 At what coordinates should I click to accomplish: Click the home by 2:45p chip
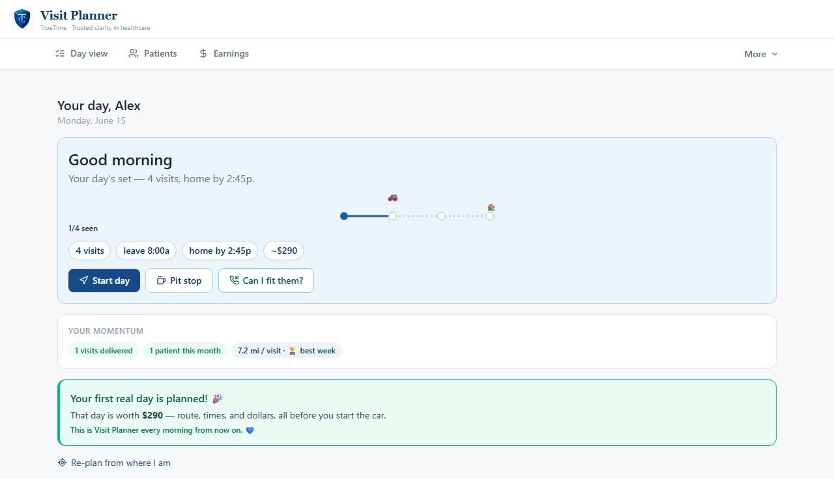click(220, 251)
